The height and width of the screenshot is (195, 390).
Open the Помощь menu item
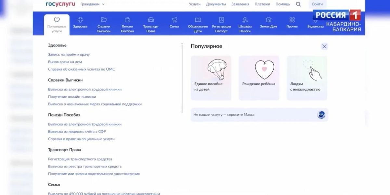283,4
